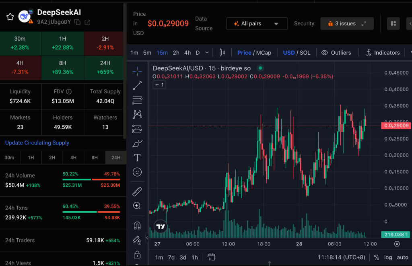The width and height of the screenshot is (412, 266).
Task: Show chart by Price
Action: coord(244,53)
